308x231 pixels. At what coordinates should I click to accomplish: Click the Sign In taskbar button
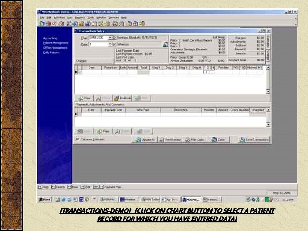tap(170, 200)
